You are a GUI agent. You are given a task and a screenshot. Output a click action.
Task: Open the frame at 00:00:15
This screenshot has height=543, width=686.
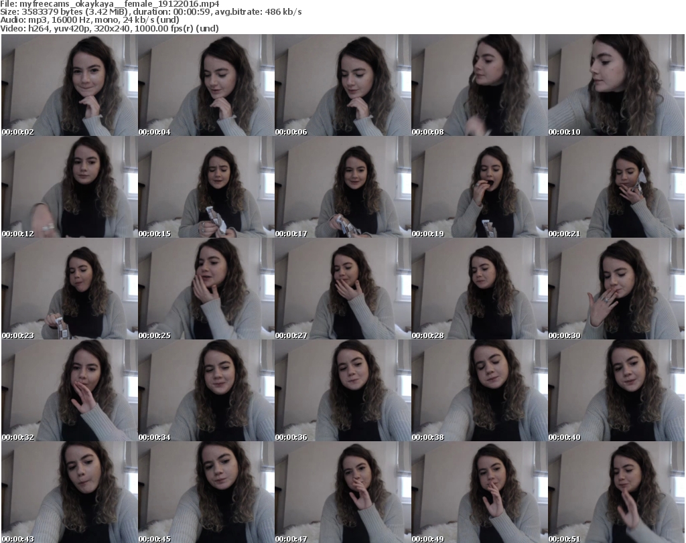(206, 187)
